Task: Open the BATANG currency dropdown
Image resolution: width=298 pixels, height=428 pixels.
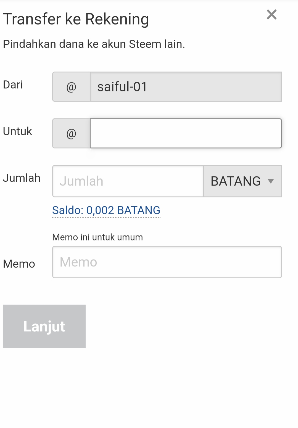Action: tap(242, 181)
